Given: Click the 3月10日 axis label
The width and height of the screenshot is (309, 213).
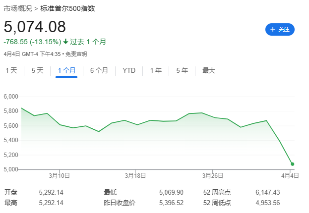Looking at the screenshot, I should pyautogui.click(x=60, y=175).
